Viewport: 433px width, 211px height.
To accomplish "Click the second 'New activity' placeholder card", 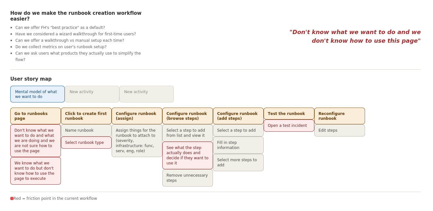I will click(x=147, y=94).
